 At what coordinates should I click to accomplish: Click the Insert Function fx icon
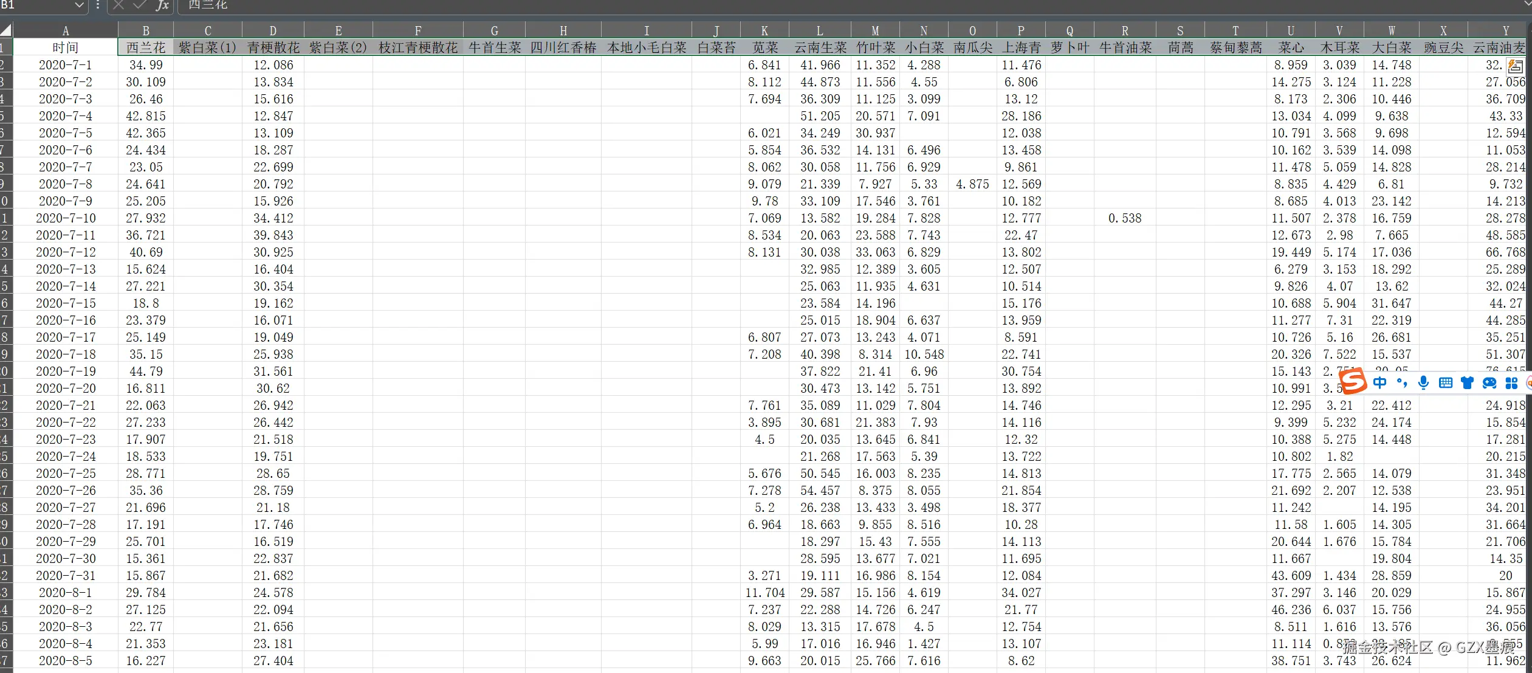click(162, 5)
